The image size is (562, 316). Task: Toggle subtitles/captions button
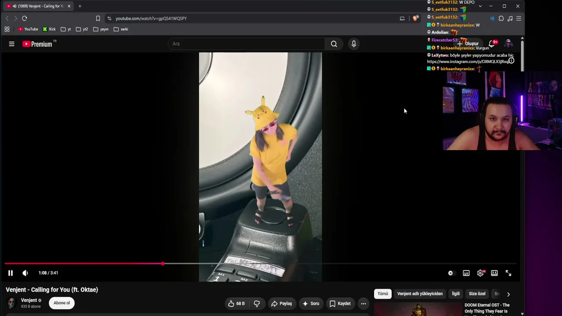coord(466,273)
